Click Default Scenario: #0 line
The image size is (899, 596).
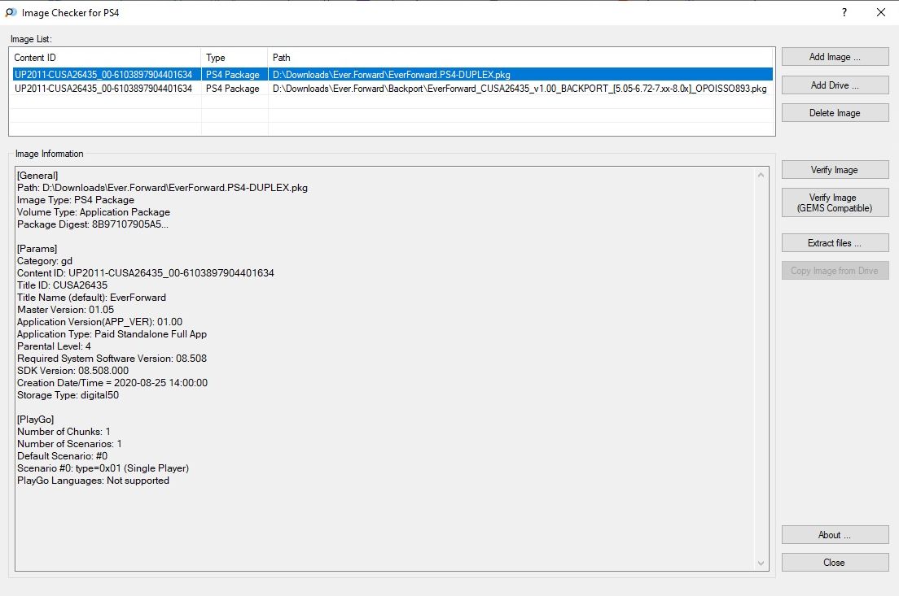coord(62,456)
